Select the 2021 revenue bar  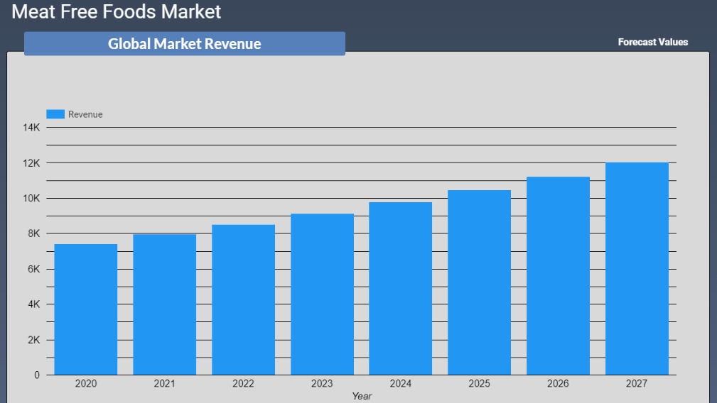tap(165, 305)
